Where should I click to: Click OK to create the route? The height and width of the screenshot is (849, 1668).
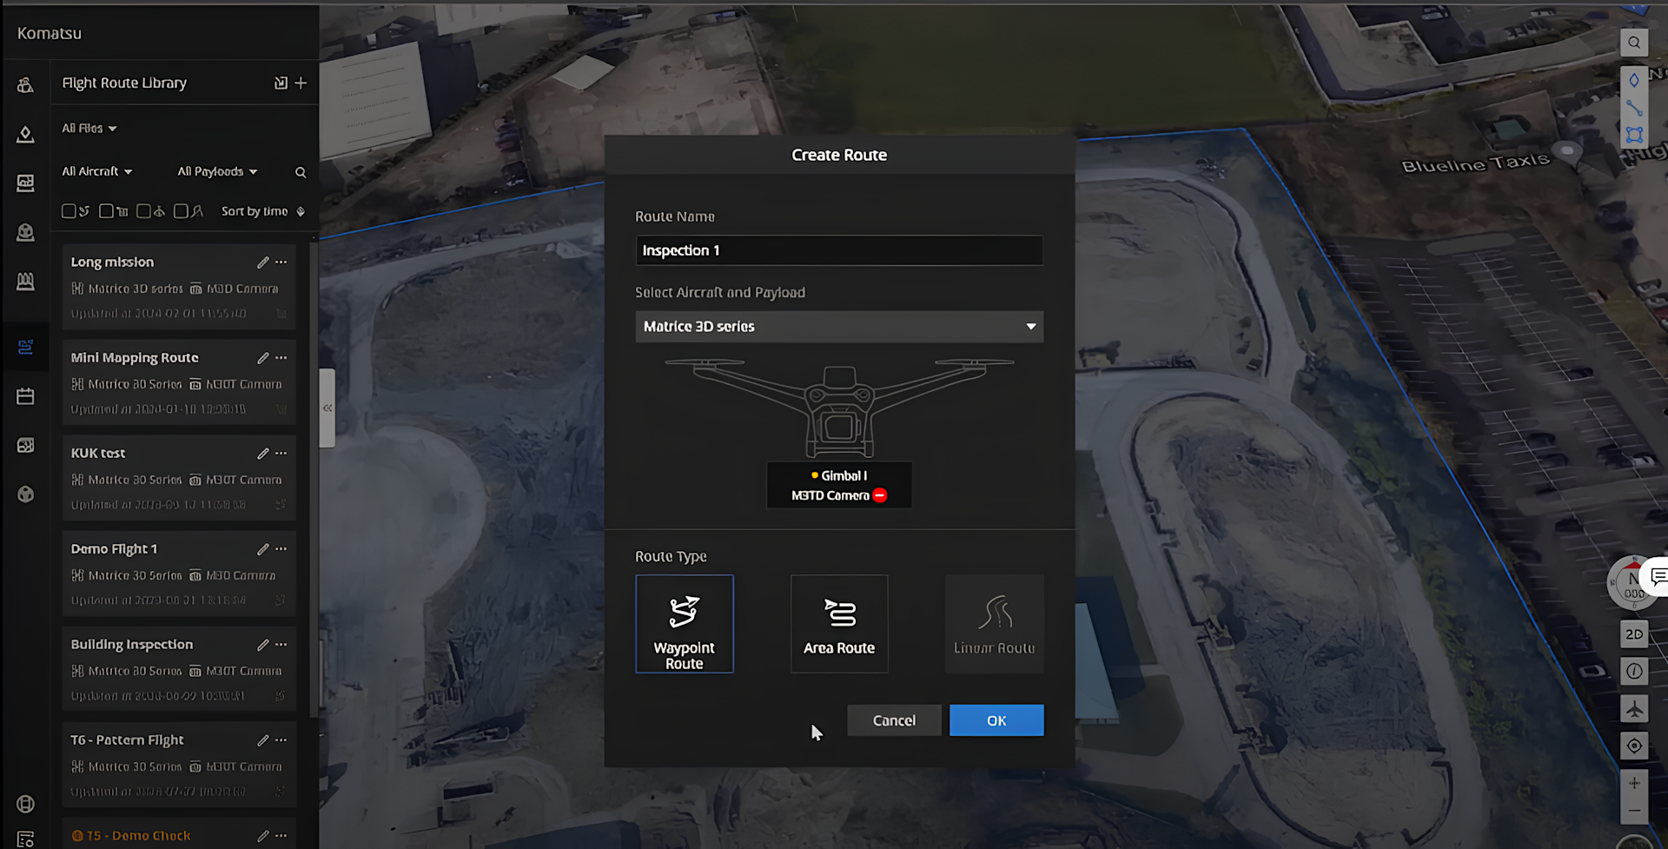[x=996, y=720]
